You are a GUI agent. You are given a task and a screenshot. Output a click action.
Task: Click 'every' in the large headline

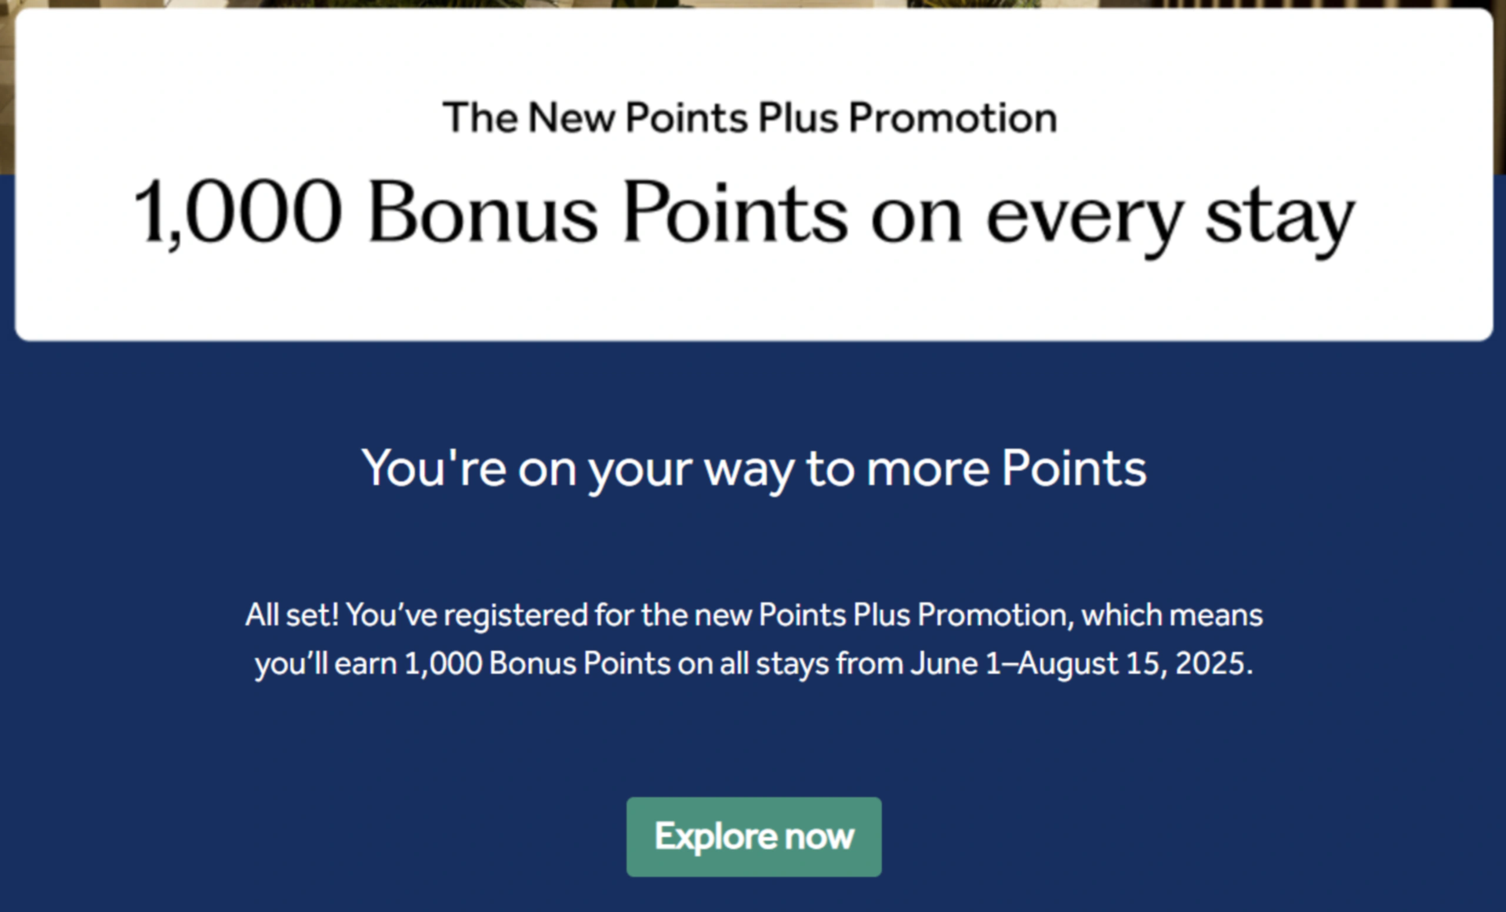click(1084, 220)
